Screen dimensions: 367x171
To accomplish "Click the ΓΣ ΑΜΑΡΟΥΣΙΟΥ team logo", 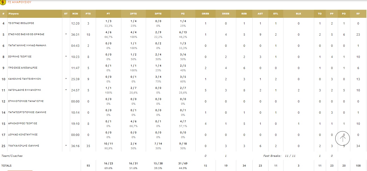I will coord(3,2).
